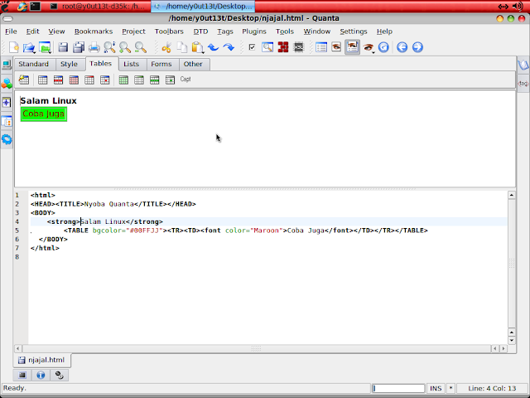The image size is (530, 398).
Task: Open the project icon in the toolbar
Action: [45, 47]
